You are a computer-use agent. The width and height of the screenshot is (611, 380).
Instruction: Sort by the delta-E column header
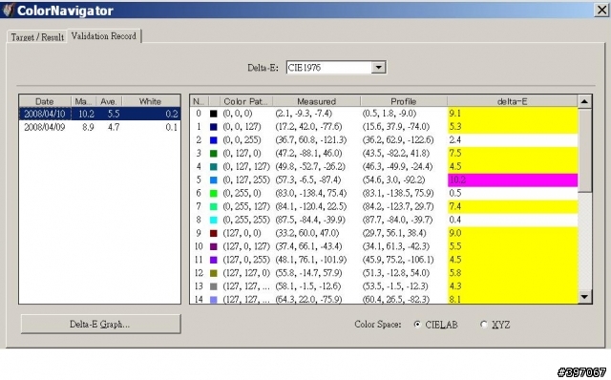512,101
